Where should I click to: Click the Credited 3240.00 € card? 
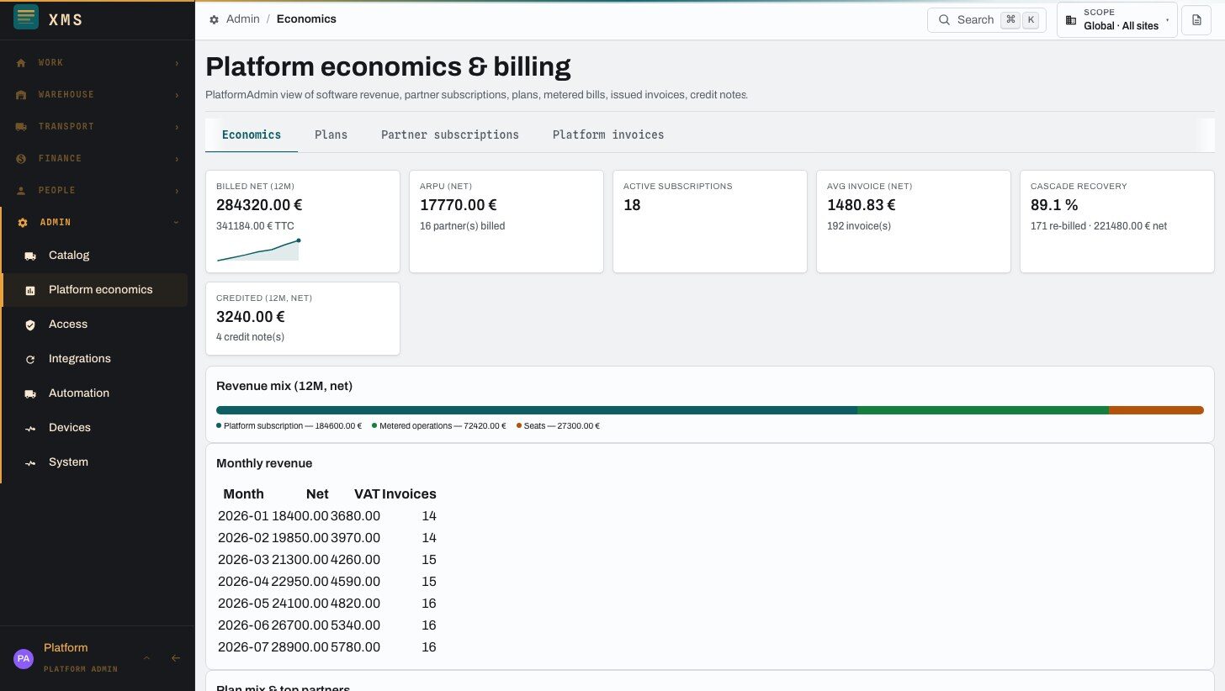[303, 319]
